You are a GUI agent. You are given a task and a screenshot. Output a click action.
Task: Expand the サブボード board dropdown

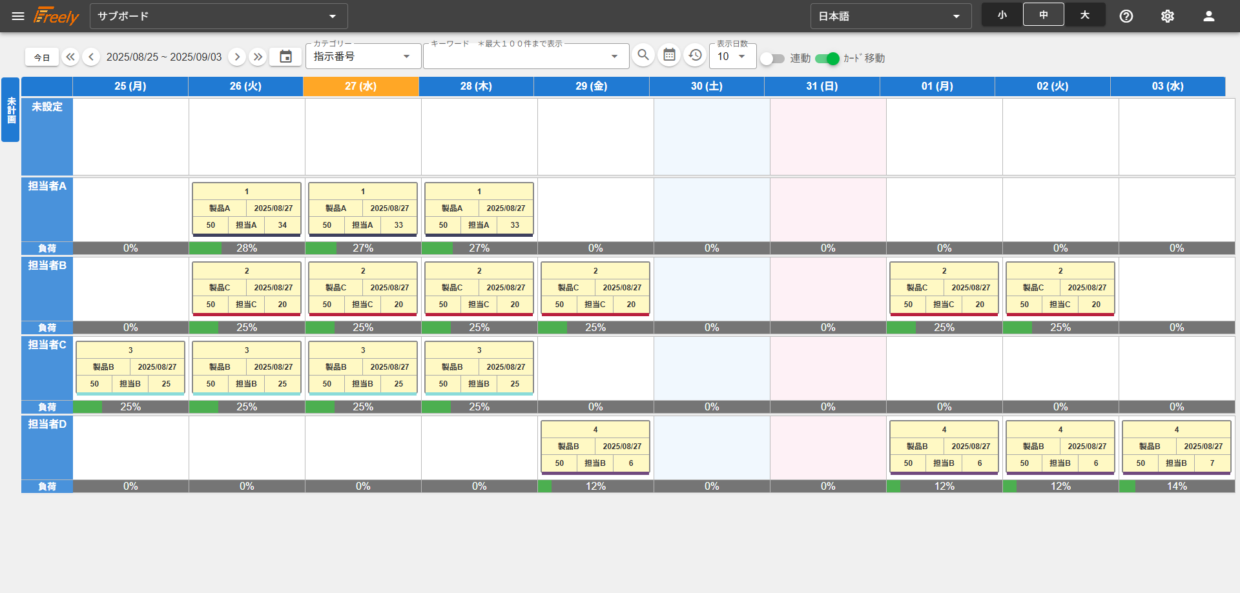(x=218, y=16)
